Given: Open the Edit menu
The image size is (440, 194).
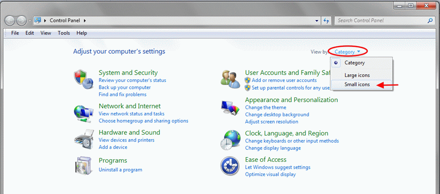Looking at the screenshot, I should (30, 33).
